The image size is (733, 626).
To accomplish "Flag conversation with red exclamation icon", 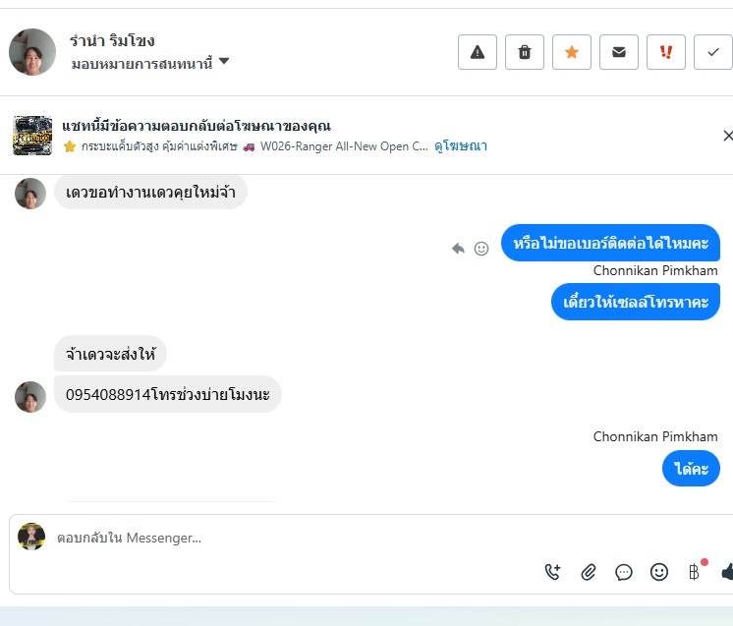I will [666, 52].
